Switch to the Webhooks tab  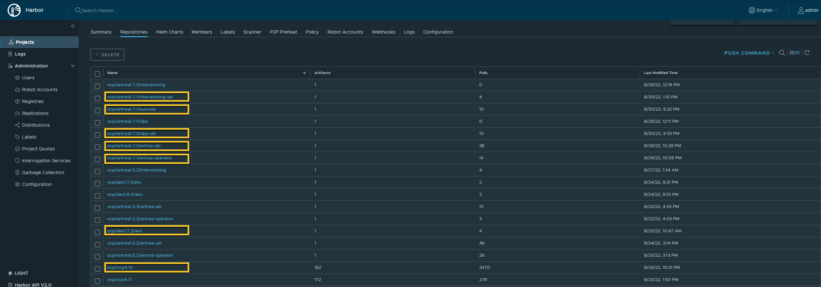[x=383, y=32]
